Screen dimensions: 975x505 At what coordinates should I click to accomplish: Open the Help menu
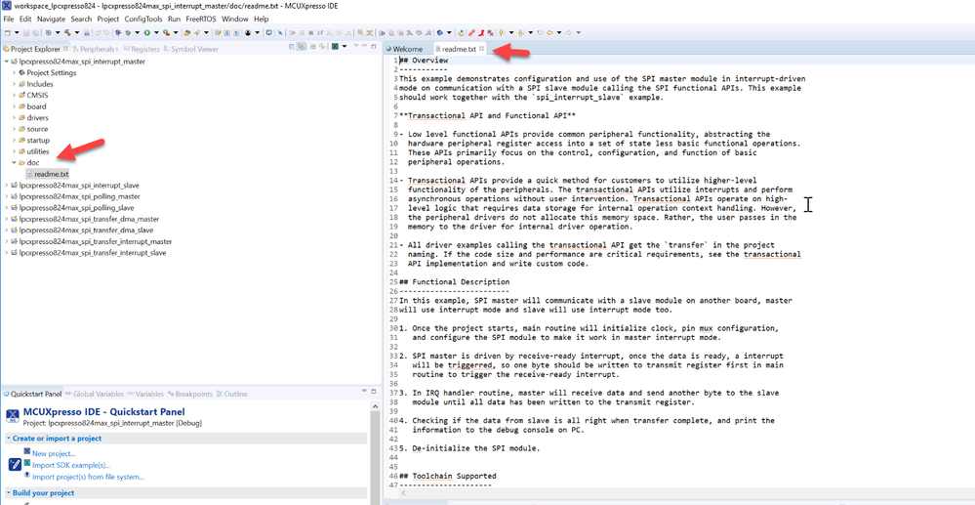pyautogui.click(x=262, y=19)
